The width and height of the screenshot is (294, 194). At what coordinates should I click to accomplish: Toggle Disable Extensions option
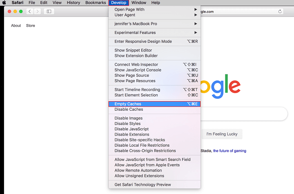(154, 134)
